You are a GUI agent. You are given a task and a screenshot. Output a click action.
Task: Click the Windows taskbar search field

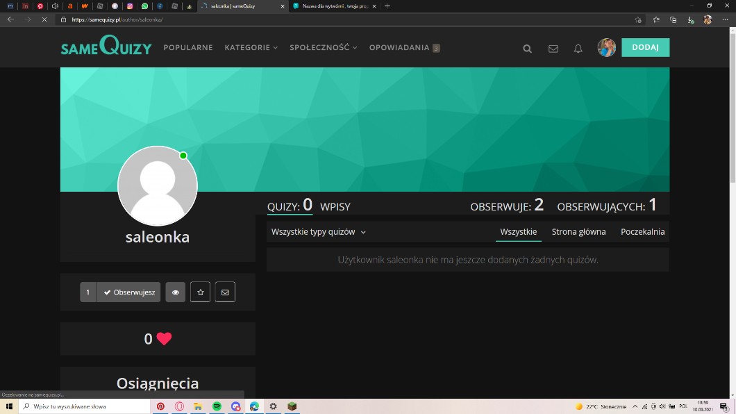pyautogui.click(x=83, y=406)
